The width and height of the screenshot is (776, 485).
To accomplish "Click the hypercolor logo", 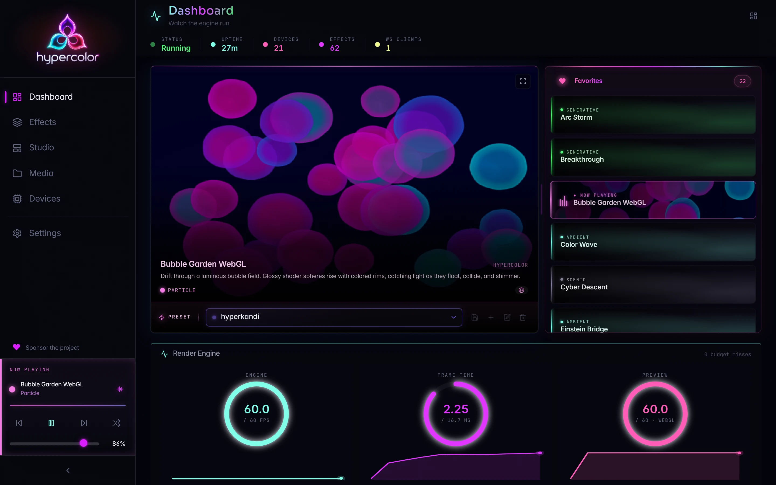I will [67, 39].
